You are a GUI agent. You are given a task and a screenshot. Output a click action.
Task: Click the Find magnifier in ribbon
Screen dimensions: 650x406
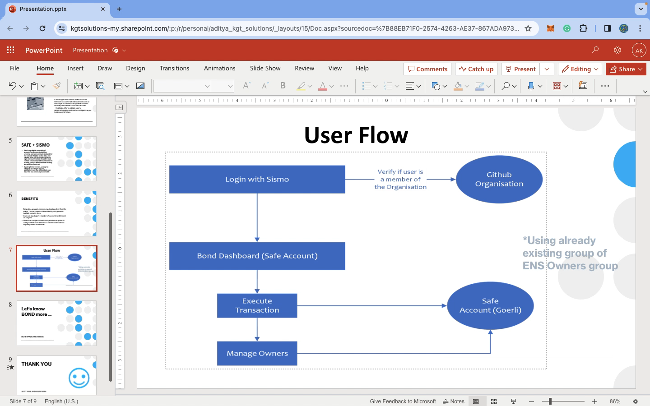[506, 86]
